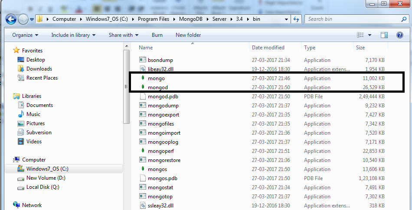Screen dimensions: 412x210
Task: Open the Organize menu
Action: [25, 35]
